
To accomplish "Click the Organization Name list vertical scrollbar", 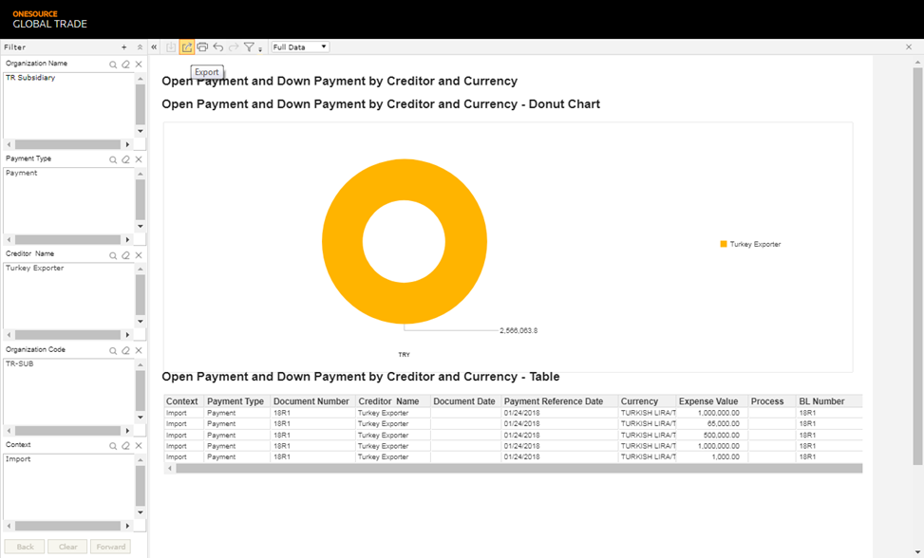I will pyautogui.click(x=141, y=104).
